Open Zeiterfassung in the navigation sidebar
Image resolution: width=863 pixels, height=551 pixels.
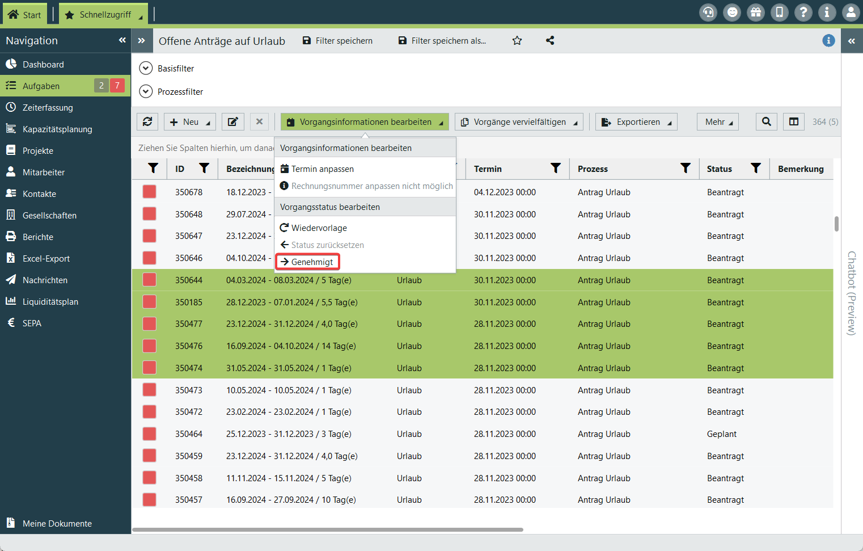coord(48,108)
